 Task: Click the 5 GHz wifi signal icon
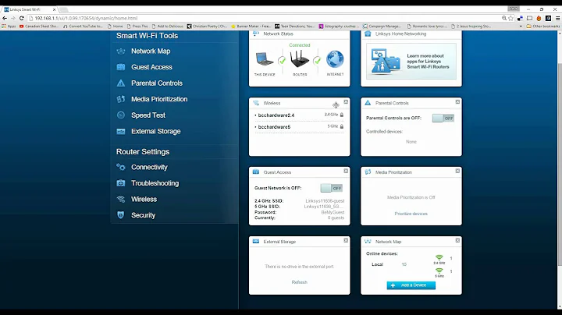[x=439, y=271]
